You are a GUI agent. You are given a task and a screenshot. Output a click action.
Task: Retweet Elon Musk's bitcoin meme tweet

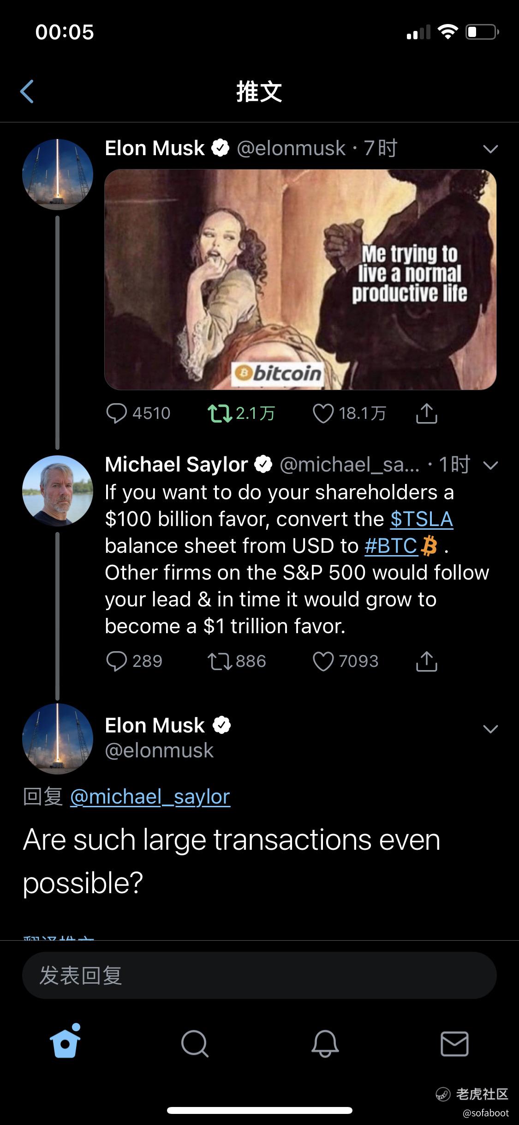220,413
